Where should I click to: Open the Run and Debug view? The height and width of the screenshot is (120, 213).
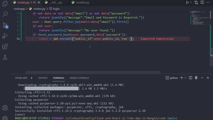(5, 36)
